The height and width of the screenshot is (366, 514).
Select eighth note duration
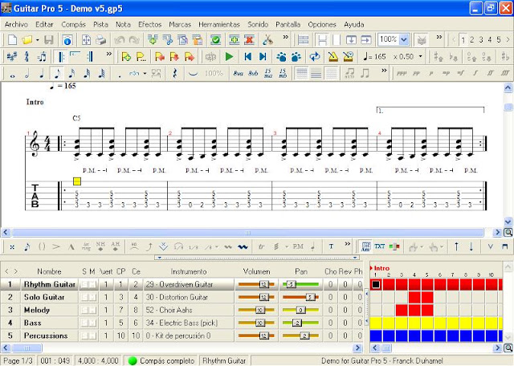[57, 74]
